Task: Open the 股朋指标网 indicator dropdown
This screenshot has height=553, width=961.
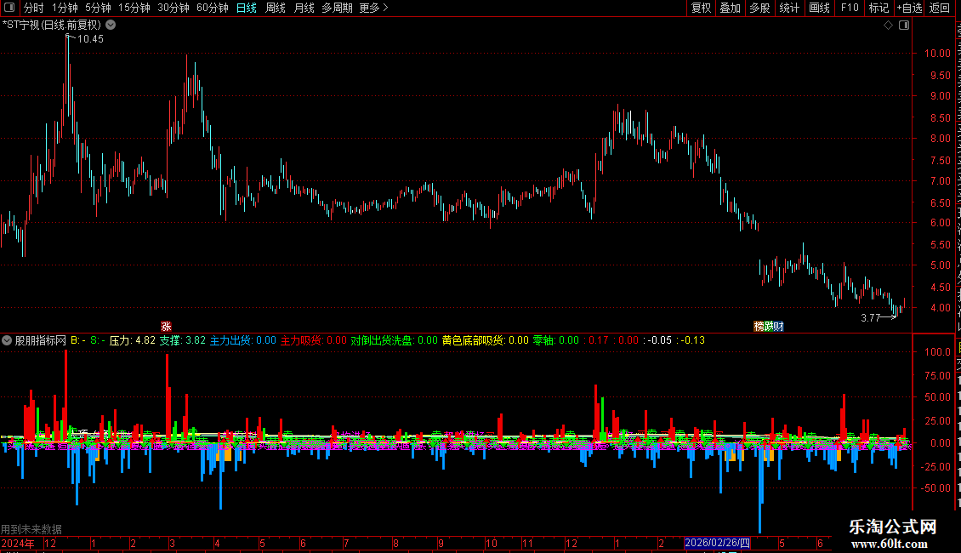Action: [7, 340]
